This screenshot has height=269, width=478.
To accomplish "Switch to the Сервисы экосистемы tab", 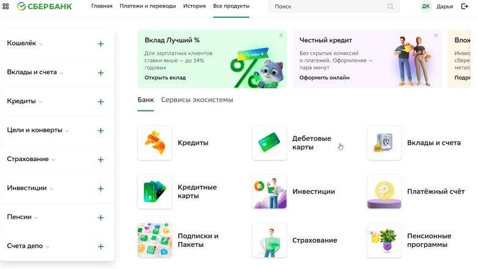I will pos(197,100).
